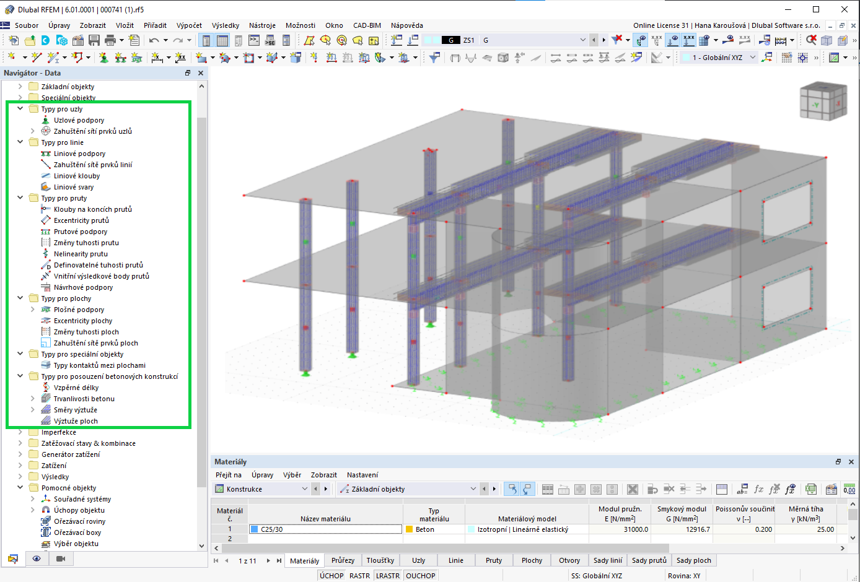The width and height of the screenshot is (860, 582).
Task: Open a model file with the folder icon
Action: [30, 40]
